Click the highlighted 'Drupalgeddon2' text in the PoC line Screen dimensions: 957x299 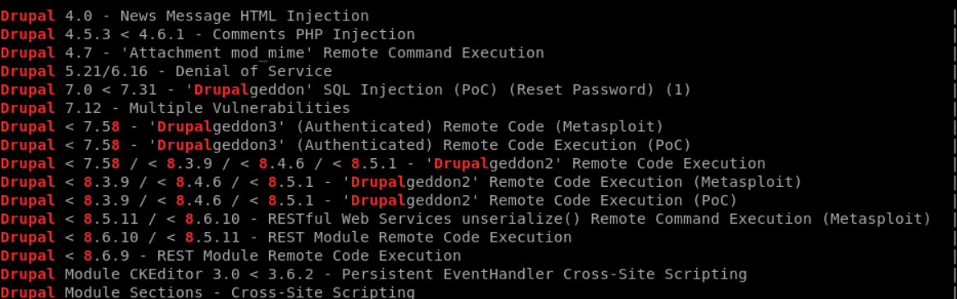point(411,201)
